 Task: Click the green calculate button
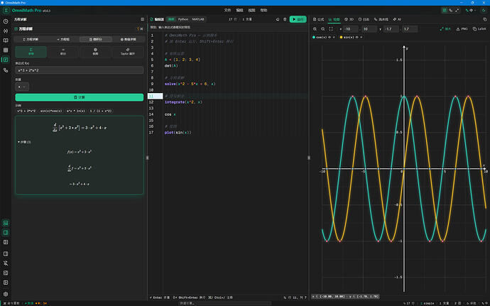[80, 97]
